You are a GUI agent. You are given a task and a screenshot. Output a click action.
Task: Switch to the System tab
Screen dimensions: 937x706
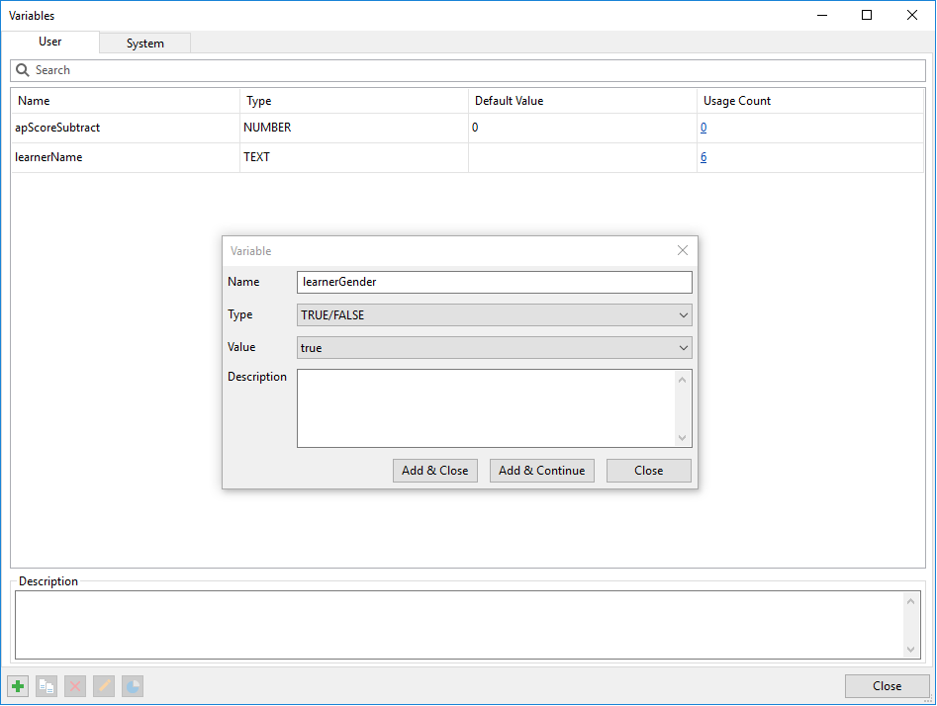tap(145, 43)
